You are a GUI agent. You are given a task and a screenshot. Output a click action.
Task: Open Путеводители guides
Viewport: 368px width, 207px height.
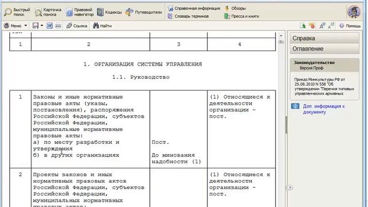point(144,12)
